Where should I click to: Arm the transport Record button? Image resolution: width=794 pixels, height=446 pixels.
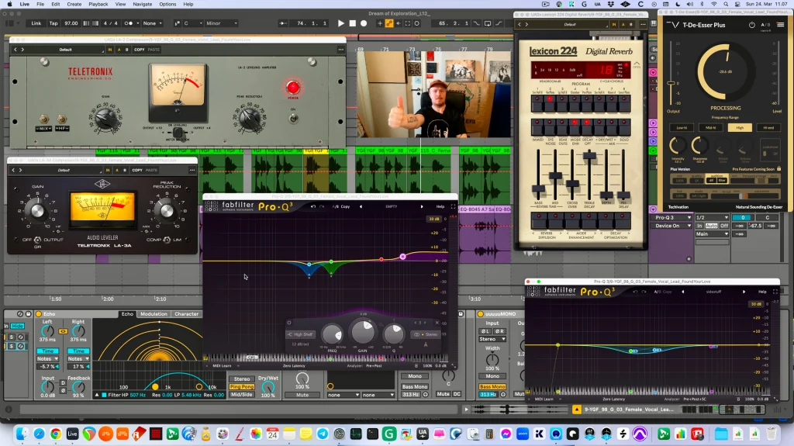coord(364,23)
